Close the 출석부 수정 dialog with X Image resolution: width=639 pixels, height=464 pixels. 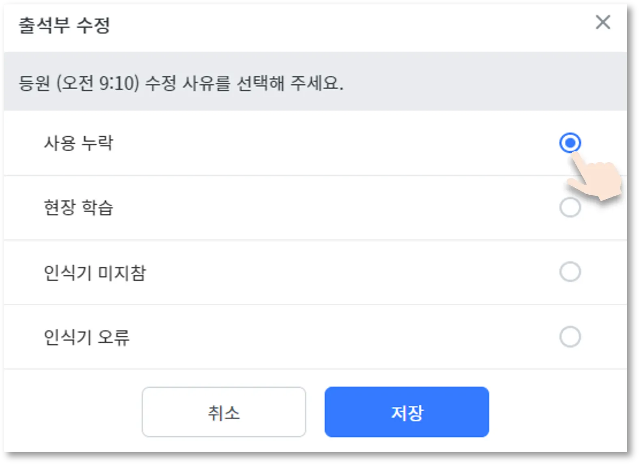[x=603, y=22]
